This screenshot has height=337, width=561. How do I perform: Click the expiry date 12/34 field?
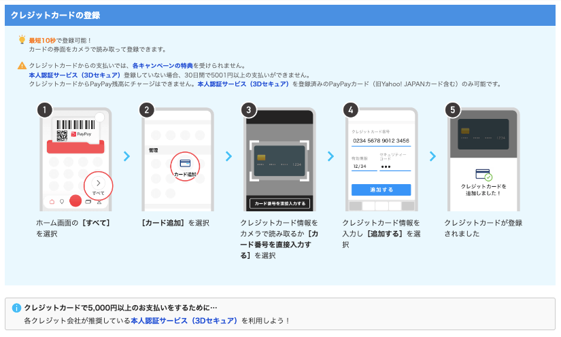363,166
